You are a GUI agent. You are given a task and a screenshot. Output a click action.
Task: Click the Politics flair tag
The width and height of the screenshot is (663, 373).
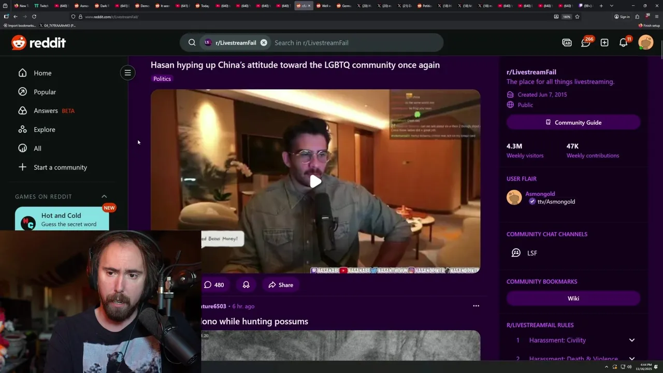coord(162,79)
